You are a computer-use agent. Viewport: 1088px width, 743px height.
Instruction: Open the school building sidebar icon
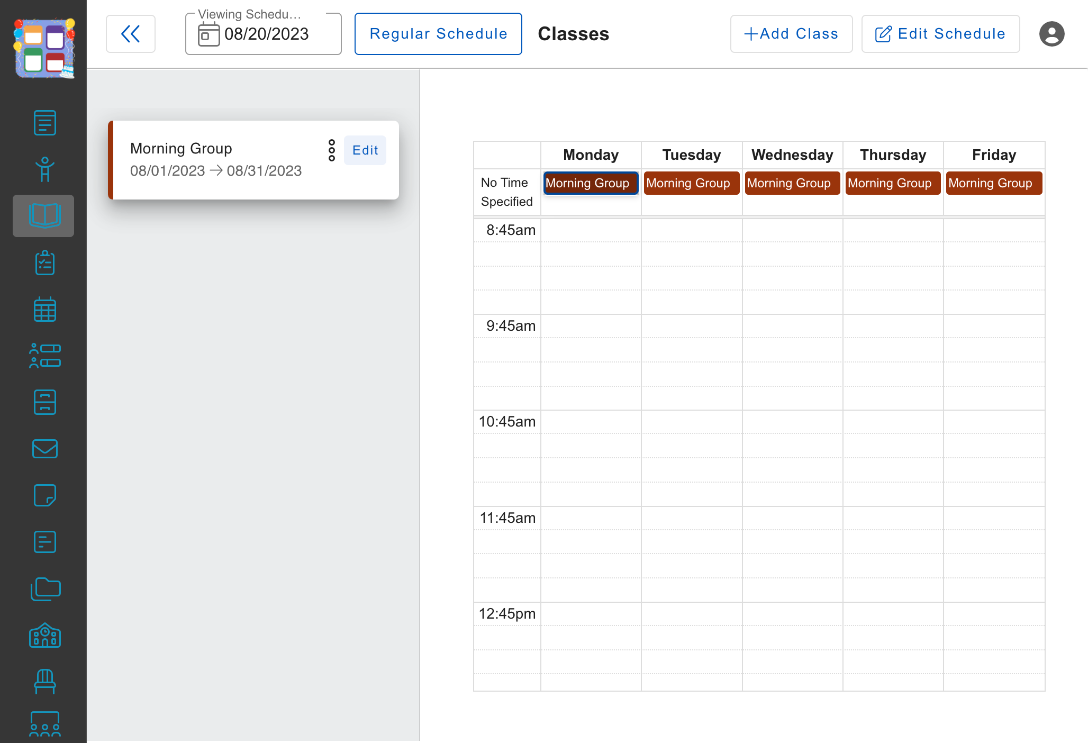(x=44, y=635)
